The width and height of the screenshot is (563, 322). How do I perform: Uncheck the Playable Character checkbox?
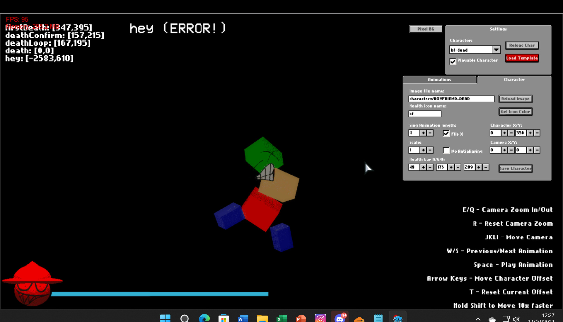pyautogui.click(x=453, y=61)
